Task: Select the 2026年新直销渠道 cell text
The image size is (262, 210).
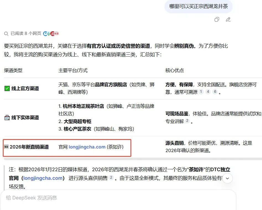Action: pyautogui.click(x=29, y=147)
